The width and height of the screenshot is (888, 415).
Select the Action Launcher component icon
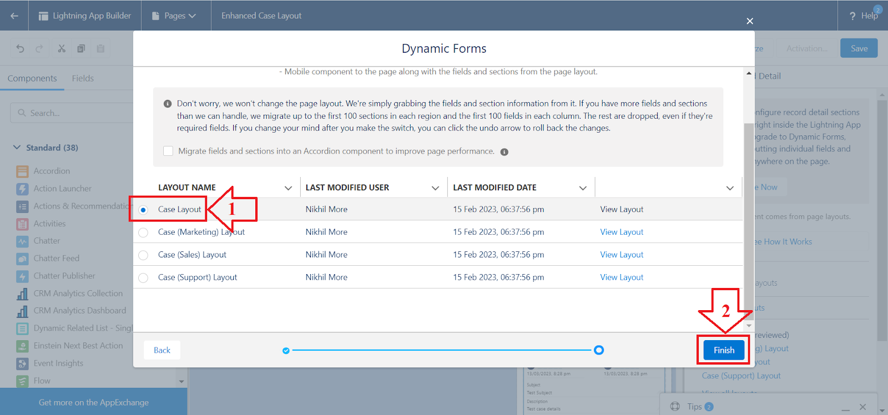[22, 189]
